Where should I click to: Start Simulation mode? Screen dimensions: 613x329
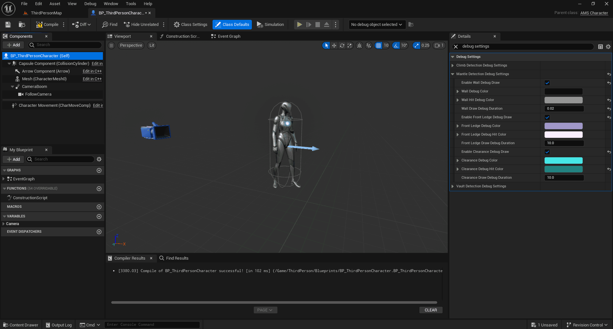point(270,25)
